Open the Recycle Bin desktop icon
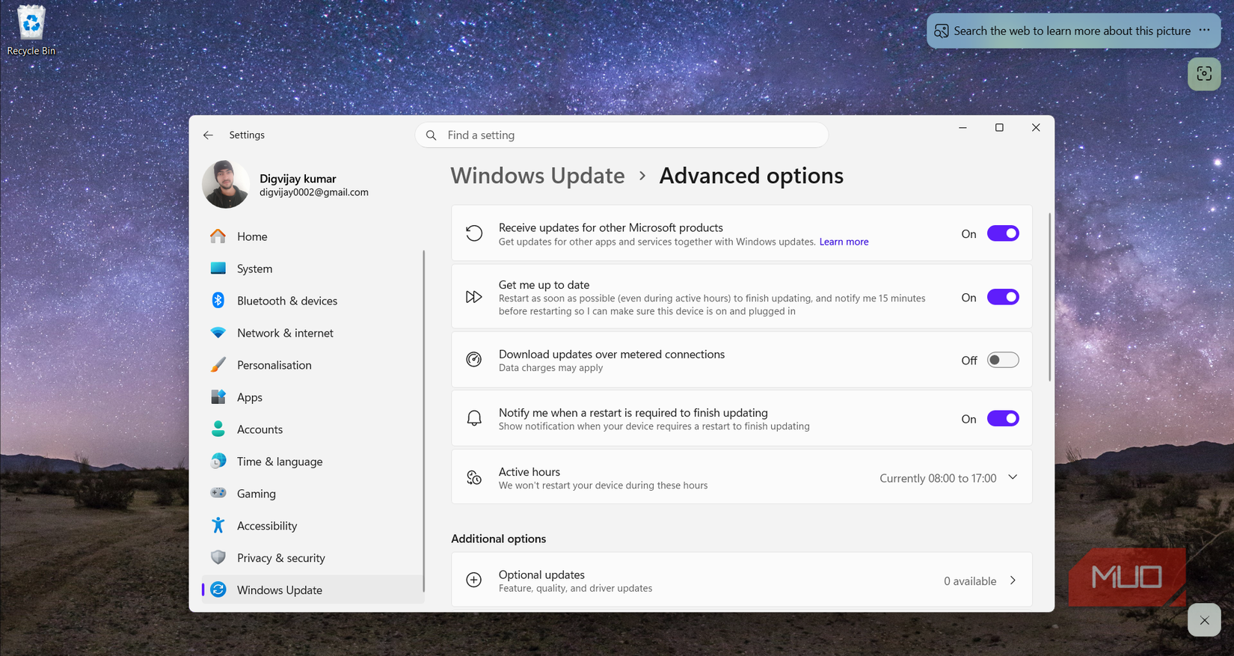Screen dimensions: 1234x656 tap(31, 31)
